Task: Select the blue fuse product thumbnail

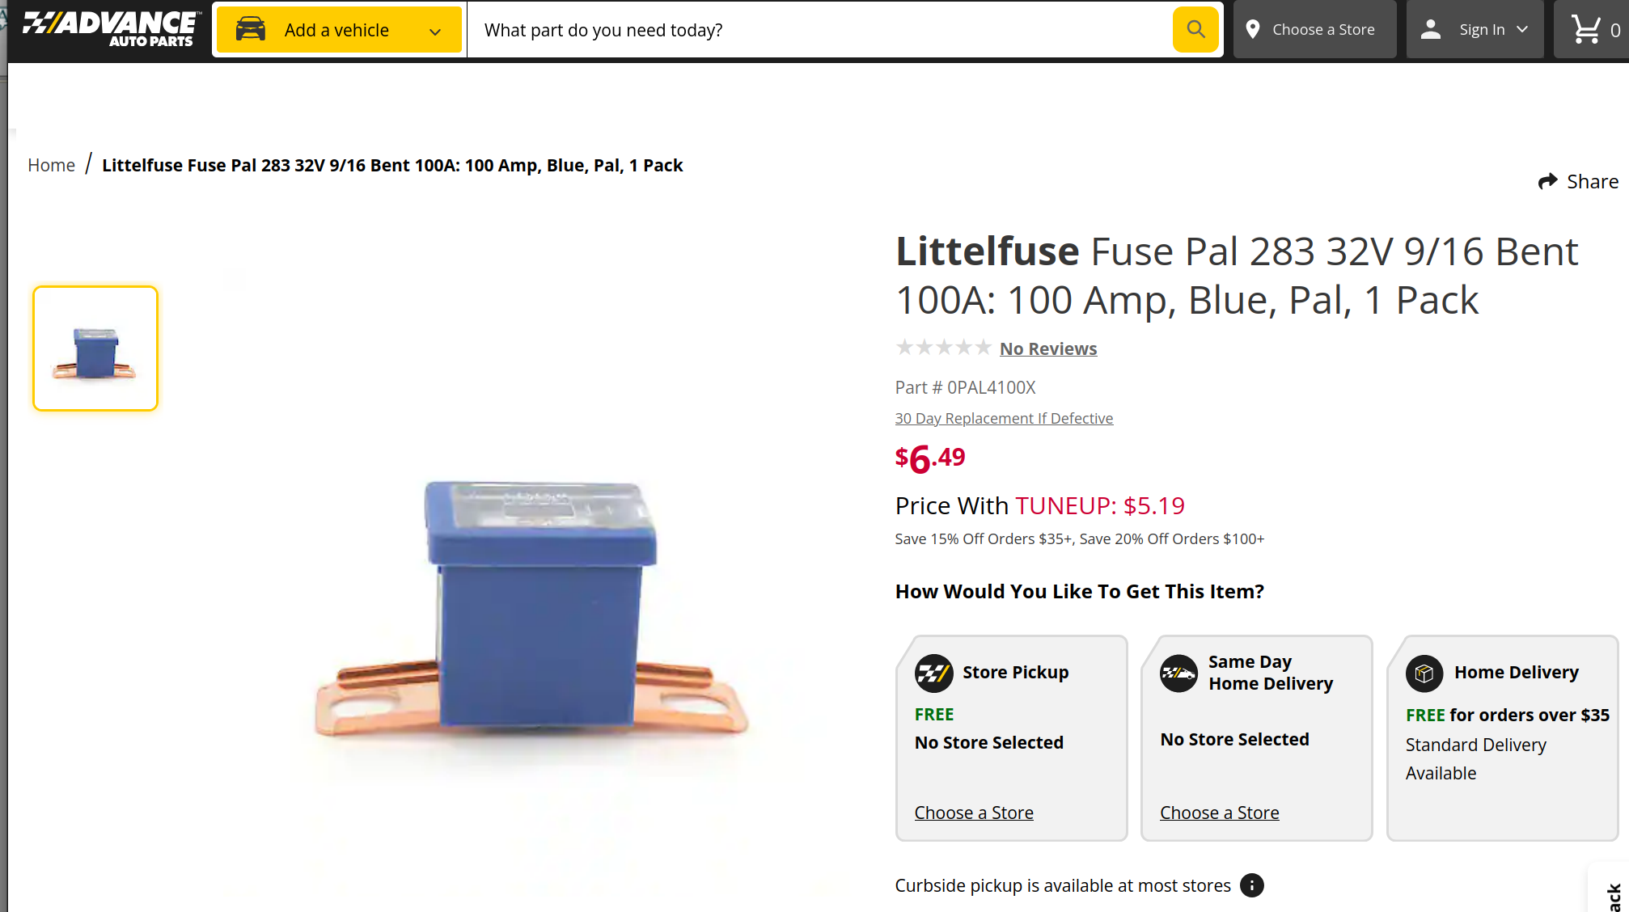Action: (x=95, y=348)
